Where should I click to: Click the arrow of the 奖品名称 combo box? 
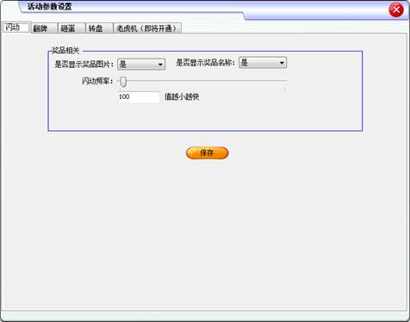pyautogui.click(x=282, y=63)
